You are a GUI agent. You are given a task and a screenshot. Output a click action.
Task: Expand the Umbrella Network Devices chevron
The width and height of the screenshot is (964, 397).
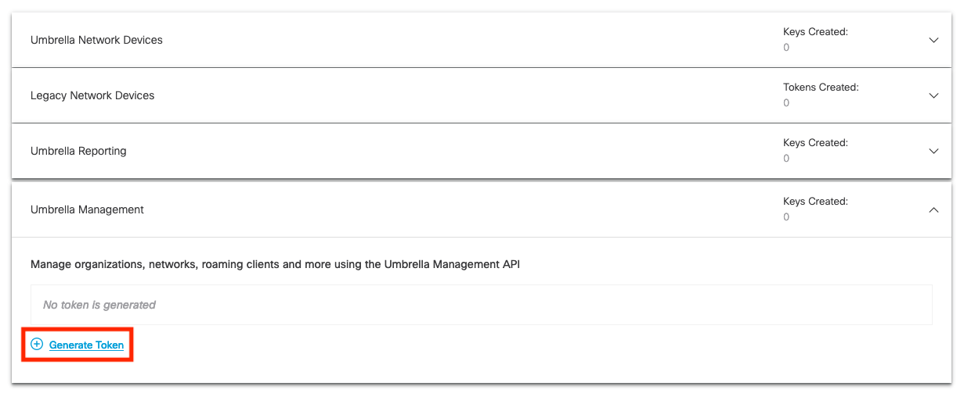click(933, 40)
